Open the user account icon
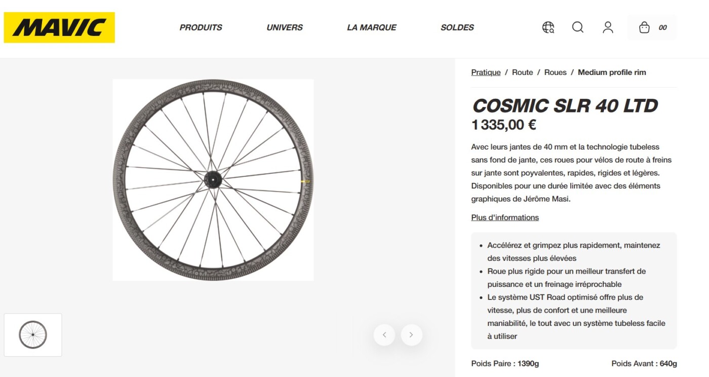This screenshot has width=709, height=377. [608, 27]
